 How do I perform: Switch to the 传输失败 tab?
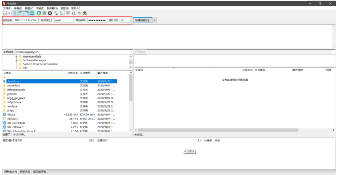[x=25, y=172]
